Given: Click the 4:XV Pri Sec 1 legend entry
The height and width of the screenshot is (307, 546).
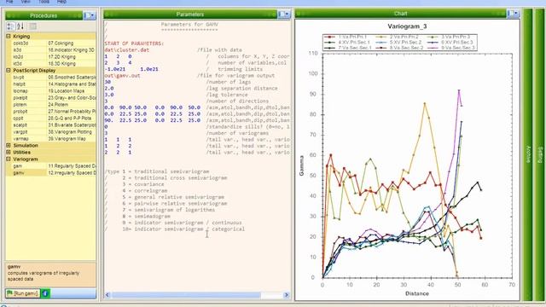Looking at the screenshot, I should (347, 42).
